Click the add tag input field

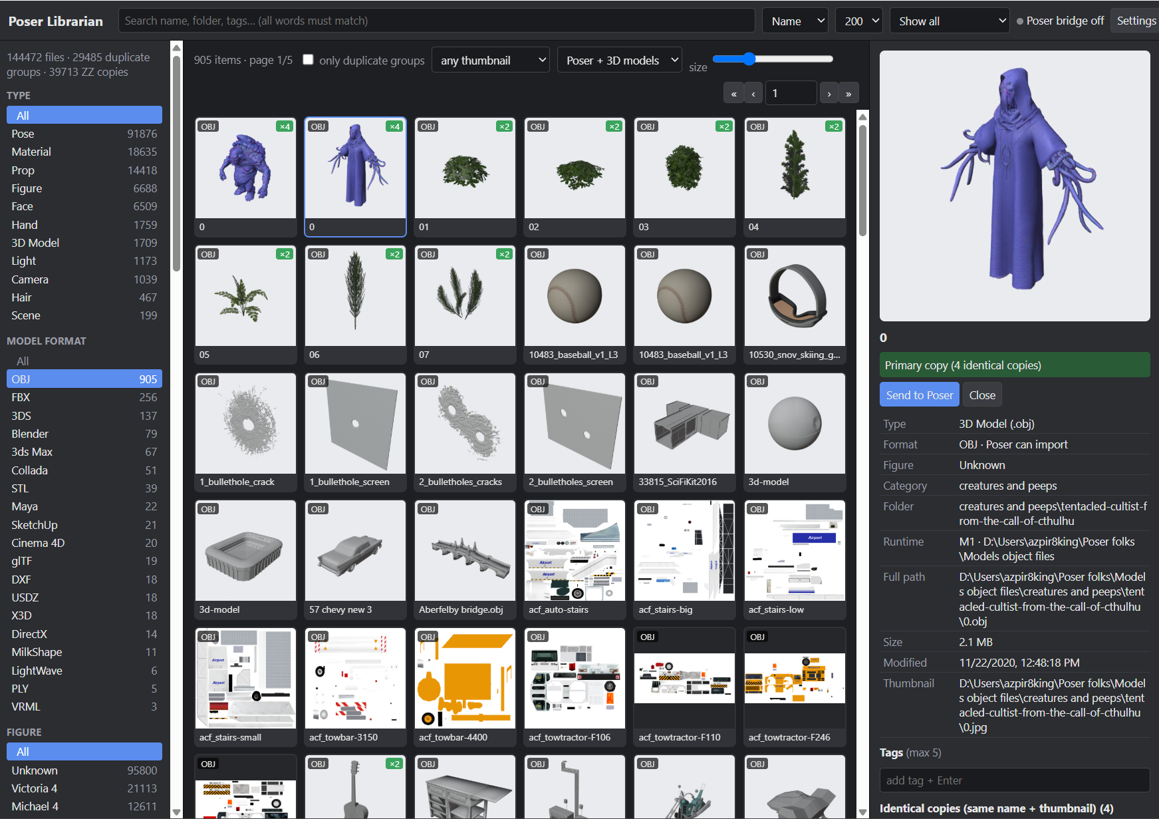[1015, 780]
